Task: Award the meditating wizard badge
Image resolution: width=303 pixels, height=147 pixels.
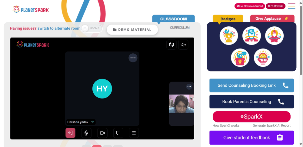Action: pyautogui.click(x=275, y=35)
